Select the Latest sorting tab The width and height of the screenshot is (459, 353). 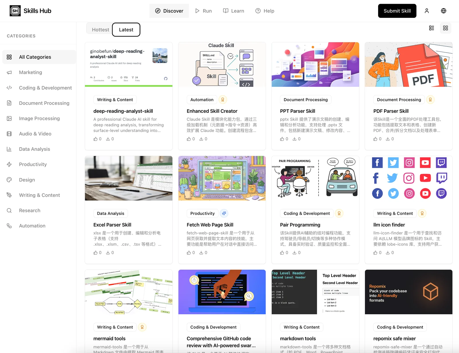(126, 30)
